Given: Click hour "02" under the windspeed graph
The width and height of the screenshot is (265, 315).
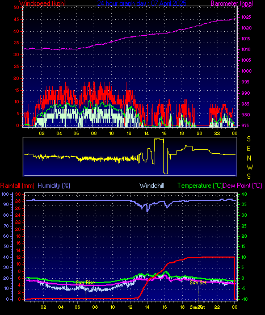Looking at the screenshot, I should tap(41, 133).
